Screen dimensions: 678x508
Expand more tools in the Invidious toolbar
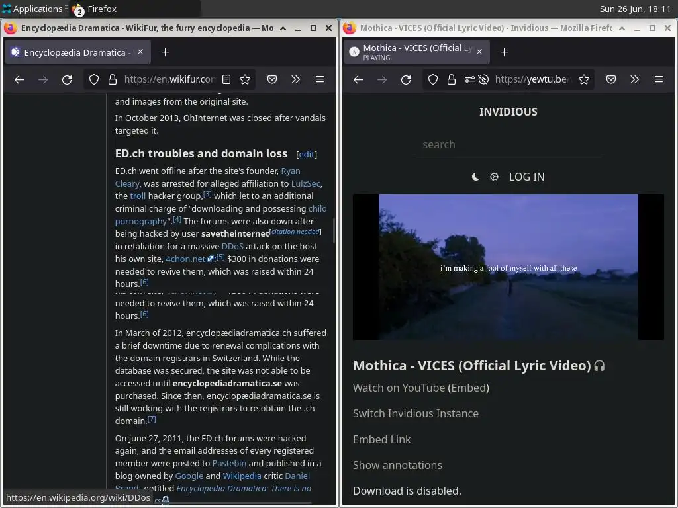[634, 79]
